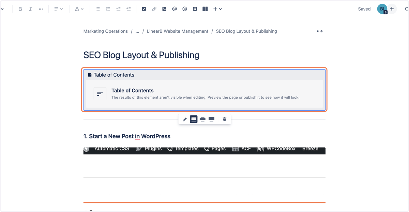Open the insert plus dropdown
This screenshot has height=212, width=409.
coord(217,9)
